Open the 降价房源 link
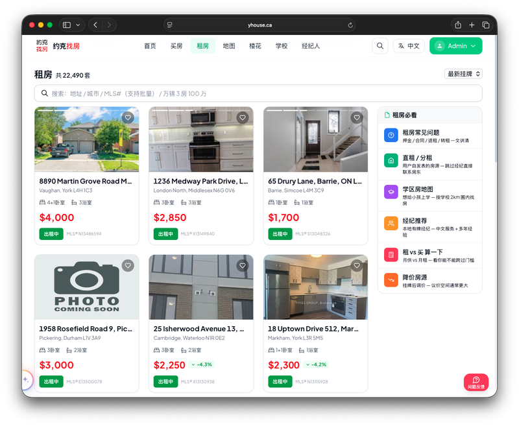This screenshot has height=426, width=519. (x=430, y=281)
